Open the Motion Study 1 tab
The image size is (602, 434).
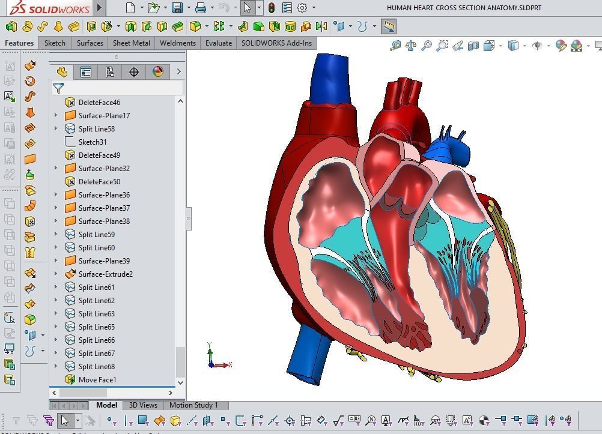coord(193,405)
